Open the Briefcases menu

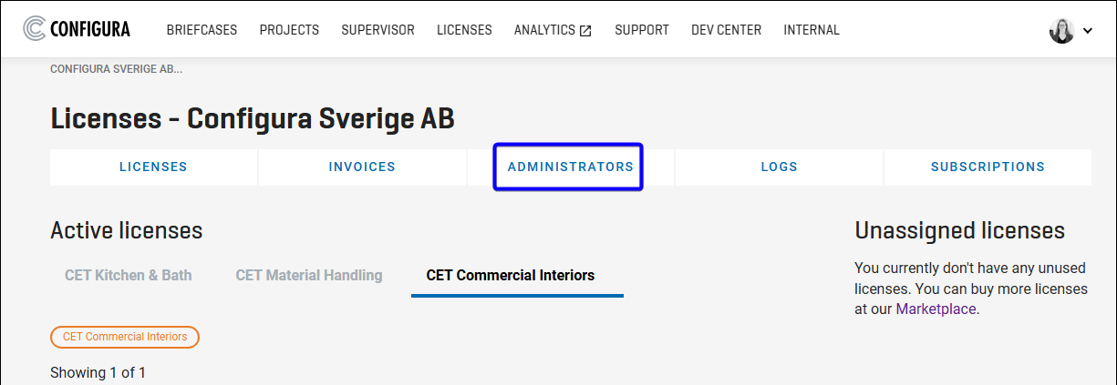point(202,30)
